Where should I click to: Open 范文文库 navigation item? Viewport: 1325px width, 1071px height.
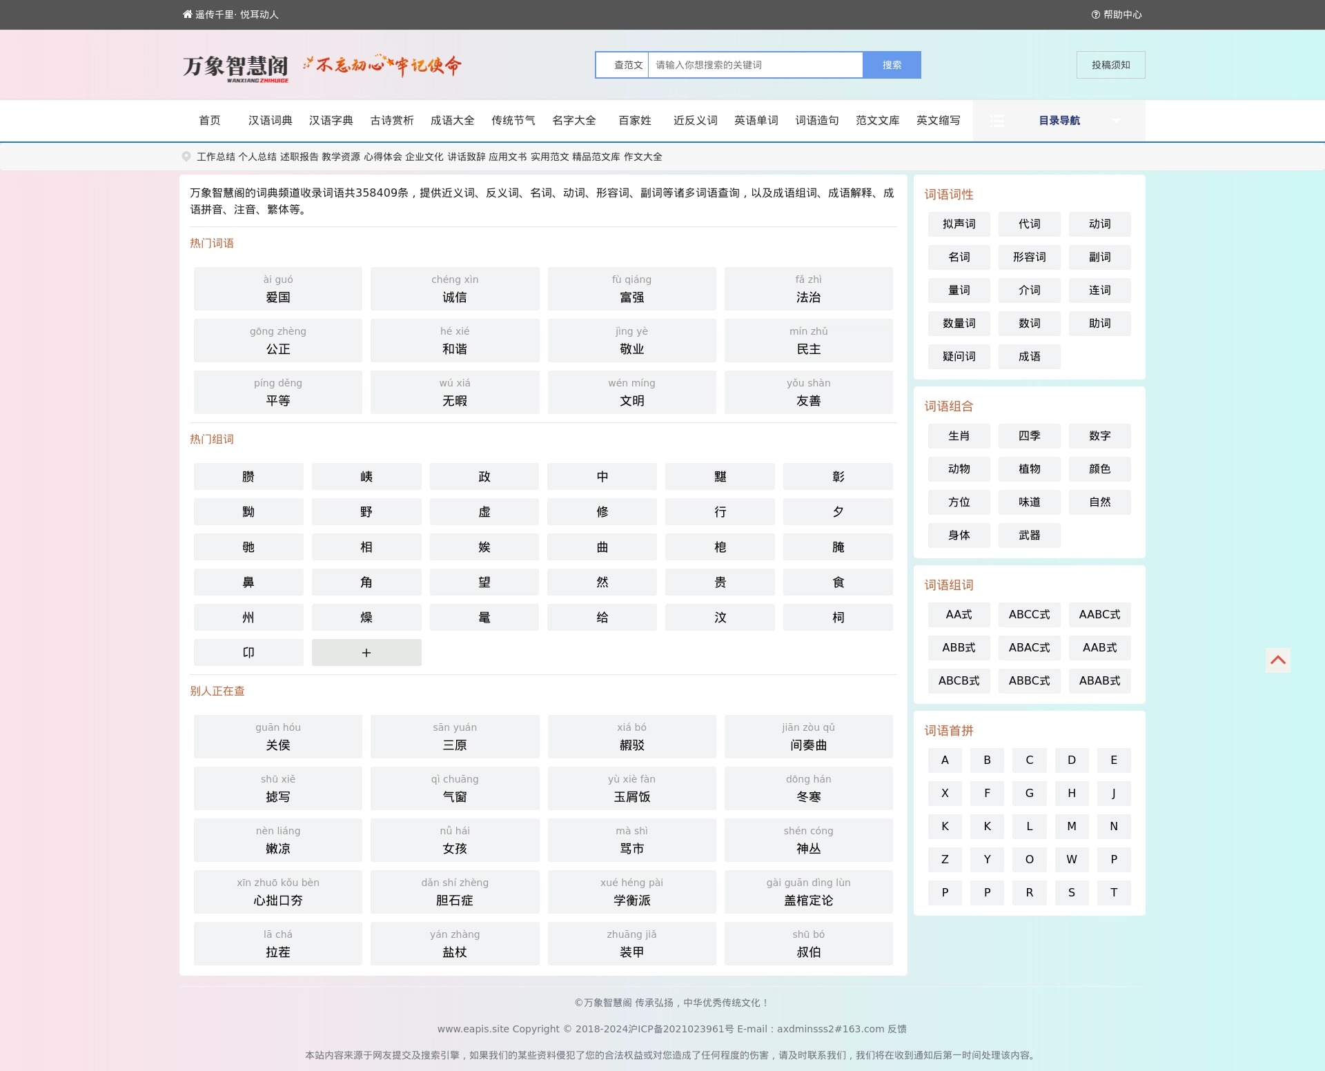tap(878, 121)
